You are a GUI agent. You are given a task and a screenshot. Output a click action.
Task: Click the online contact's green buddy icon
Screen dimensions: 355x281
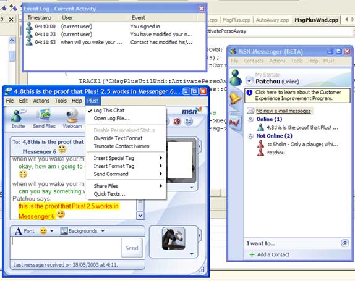(x=260, y=127)
